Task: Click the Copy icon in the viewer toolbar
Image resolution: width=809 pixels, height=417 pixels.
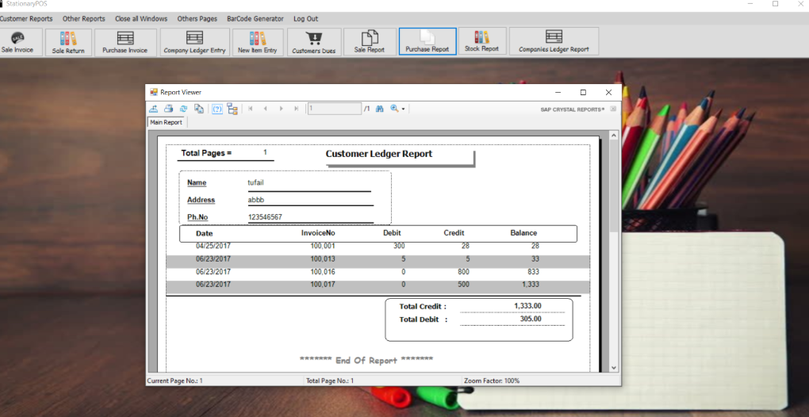Action: click(198, 109)
